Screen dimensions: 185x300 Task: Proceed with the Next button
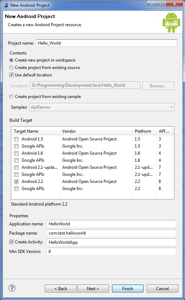[93, 289]
